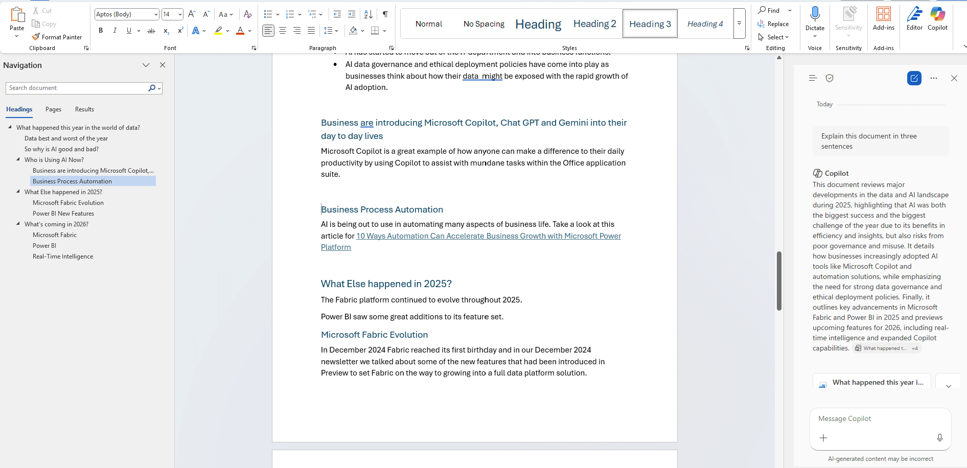
Task: Click the Format Painter brush icon
Action: tap(36, 37)
